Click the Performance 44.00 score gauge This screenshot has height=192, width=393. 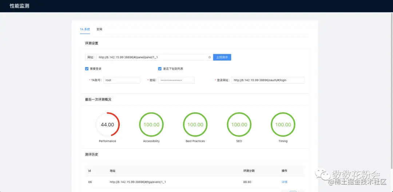(107, 124)
